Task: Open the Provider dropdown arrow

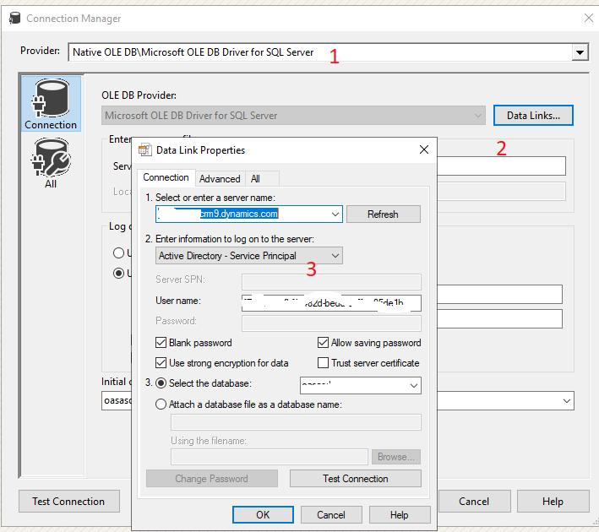Action: pyautogui.click(x=580, y=52)
